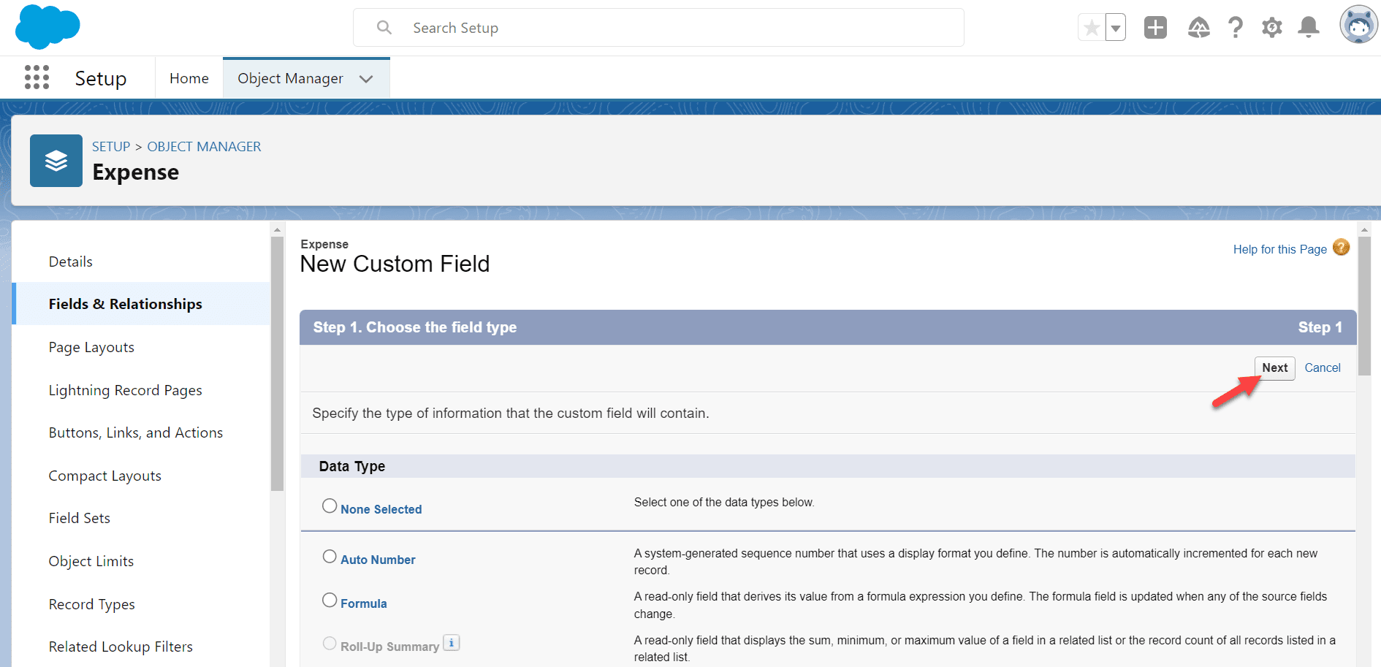Click the Roll-Up Summary info icon
Screen dimensions: 1381x667
[452, 642]
